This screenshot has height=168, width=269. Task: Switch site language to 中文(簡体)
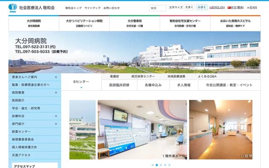237,8
